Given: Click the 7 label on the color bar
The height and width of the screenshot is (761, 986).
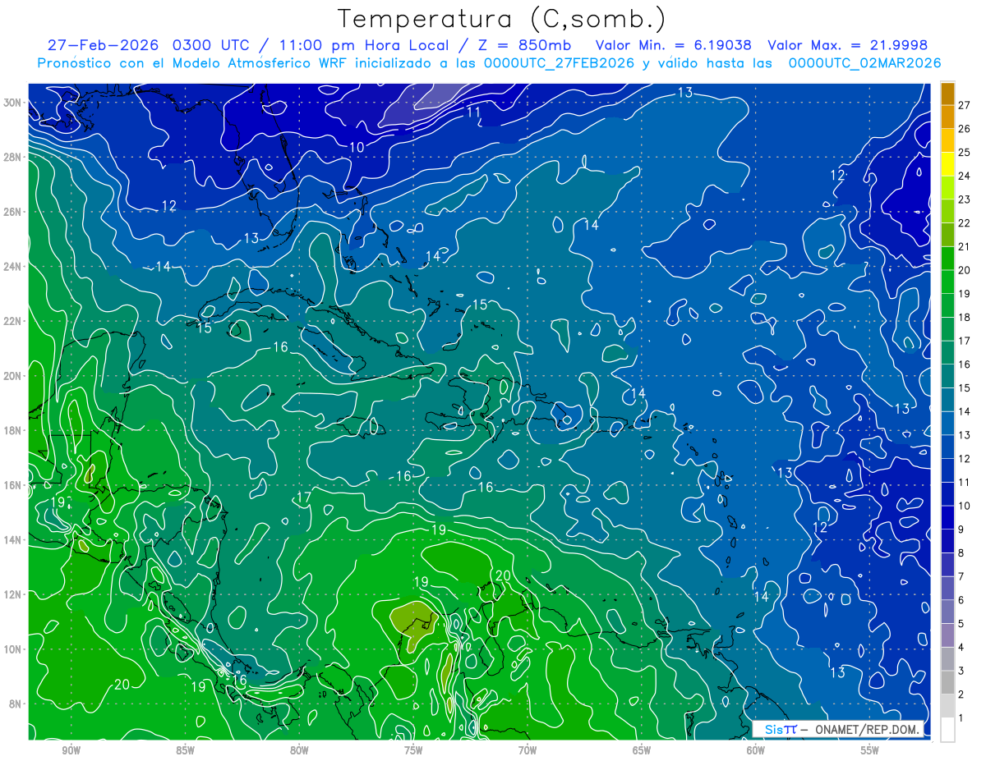Looking at the screenshot, I should [961, 576].
